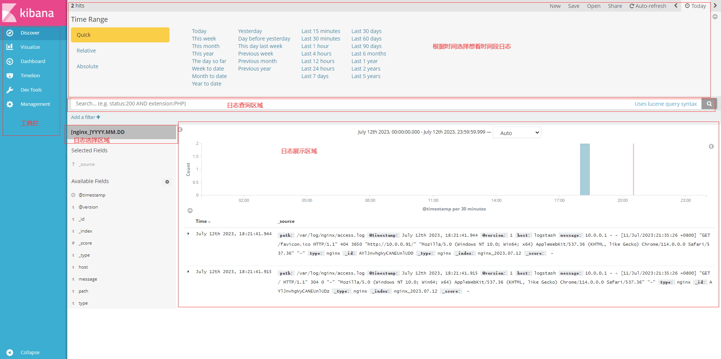This screenshot has width=721, height=359.
Task: Select the Relative time range tab
Action: point(86,51)
